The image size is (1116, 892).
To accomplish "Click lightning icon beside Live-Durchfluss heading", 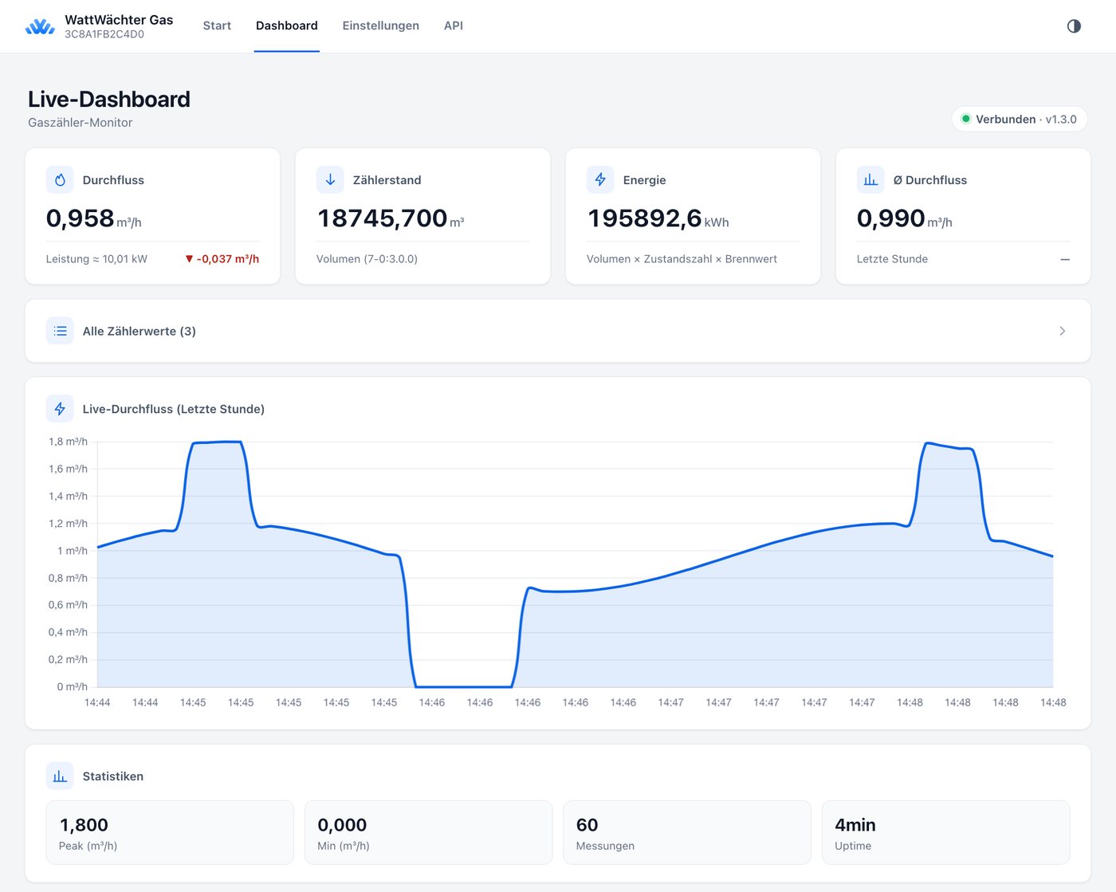I will point(60,409).
